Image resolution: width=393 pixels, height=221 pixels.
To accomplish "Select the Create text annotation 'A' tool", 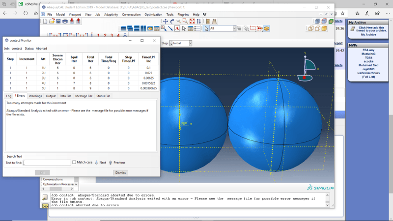I will click(x=177, y=28).
